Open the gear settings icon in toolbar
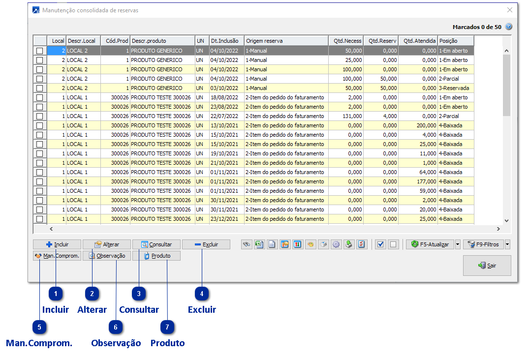Image resolution: width=529 pixels, height=357 pixels. coord(336,244)
